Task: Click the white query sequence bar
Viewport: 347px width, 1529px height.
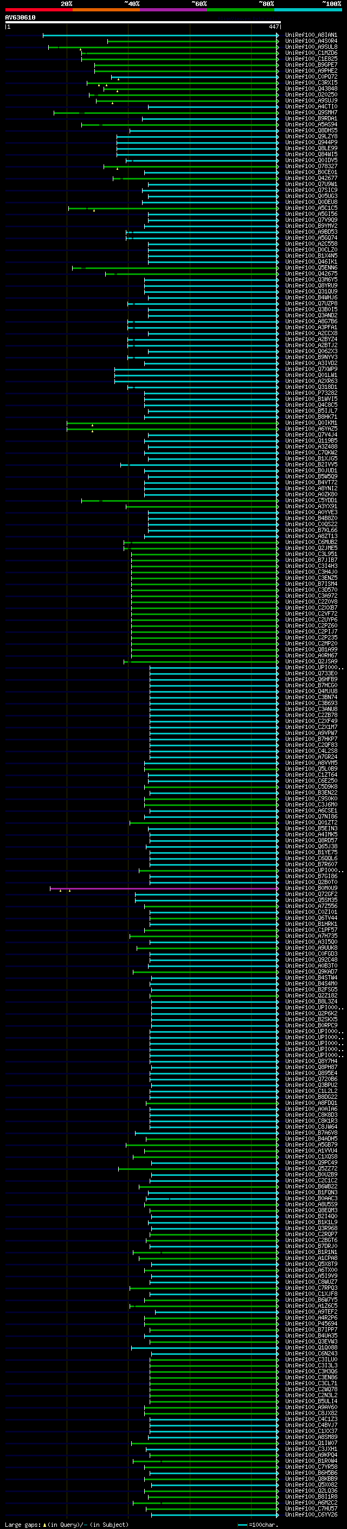Action: [143, 22]
